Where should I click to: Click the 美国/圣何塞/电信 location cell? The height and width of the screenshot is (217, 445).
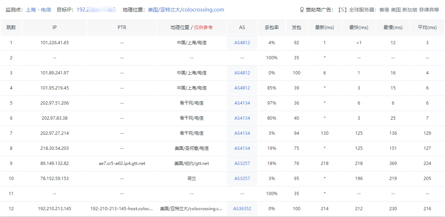coord(192,148)
